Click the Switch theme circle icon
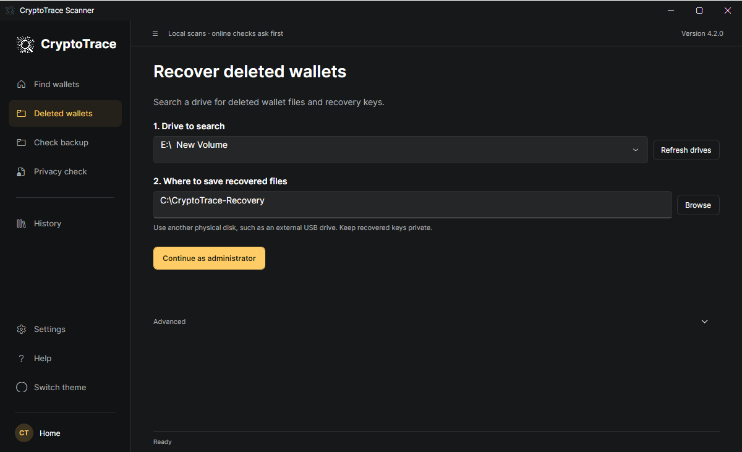The width and height of the screenshot is (742, 452). (22, 387)
